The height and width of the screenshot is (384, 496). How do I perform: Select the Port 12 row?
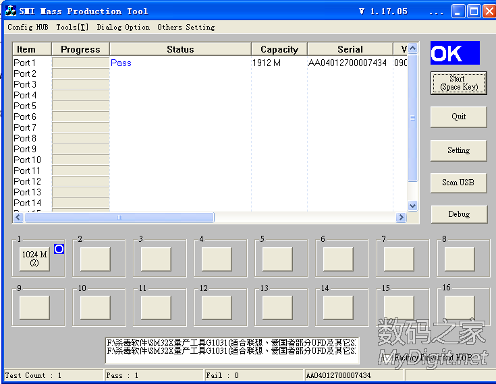click(210, 181)
